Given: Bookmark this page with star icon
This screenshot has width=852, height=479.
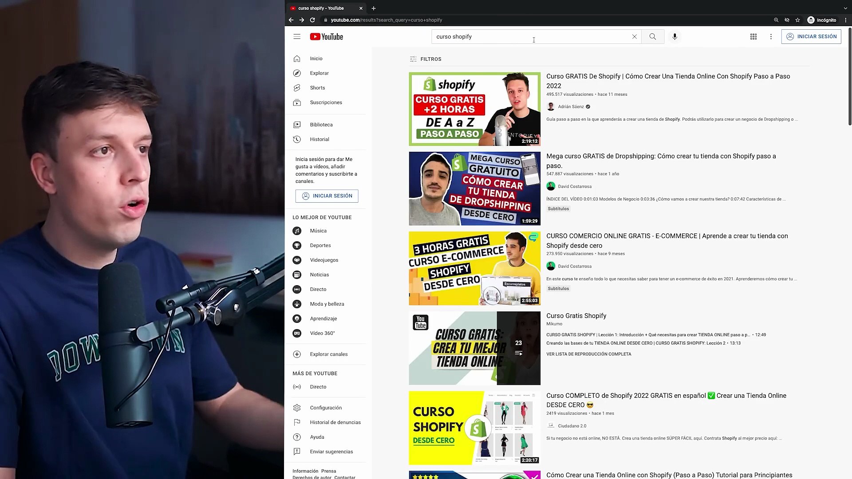Looking at the screenshot, I should (x=797, y=20).
